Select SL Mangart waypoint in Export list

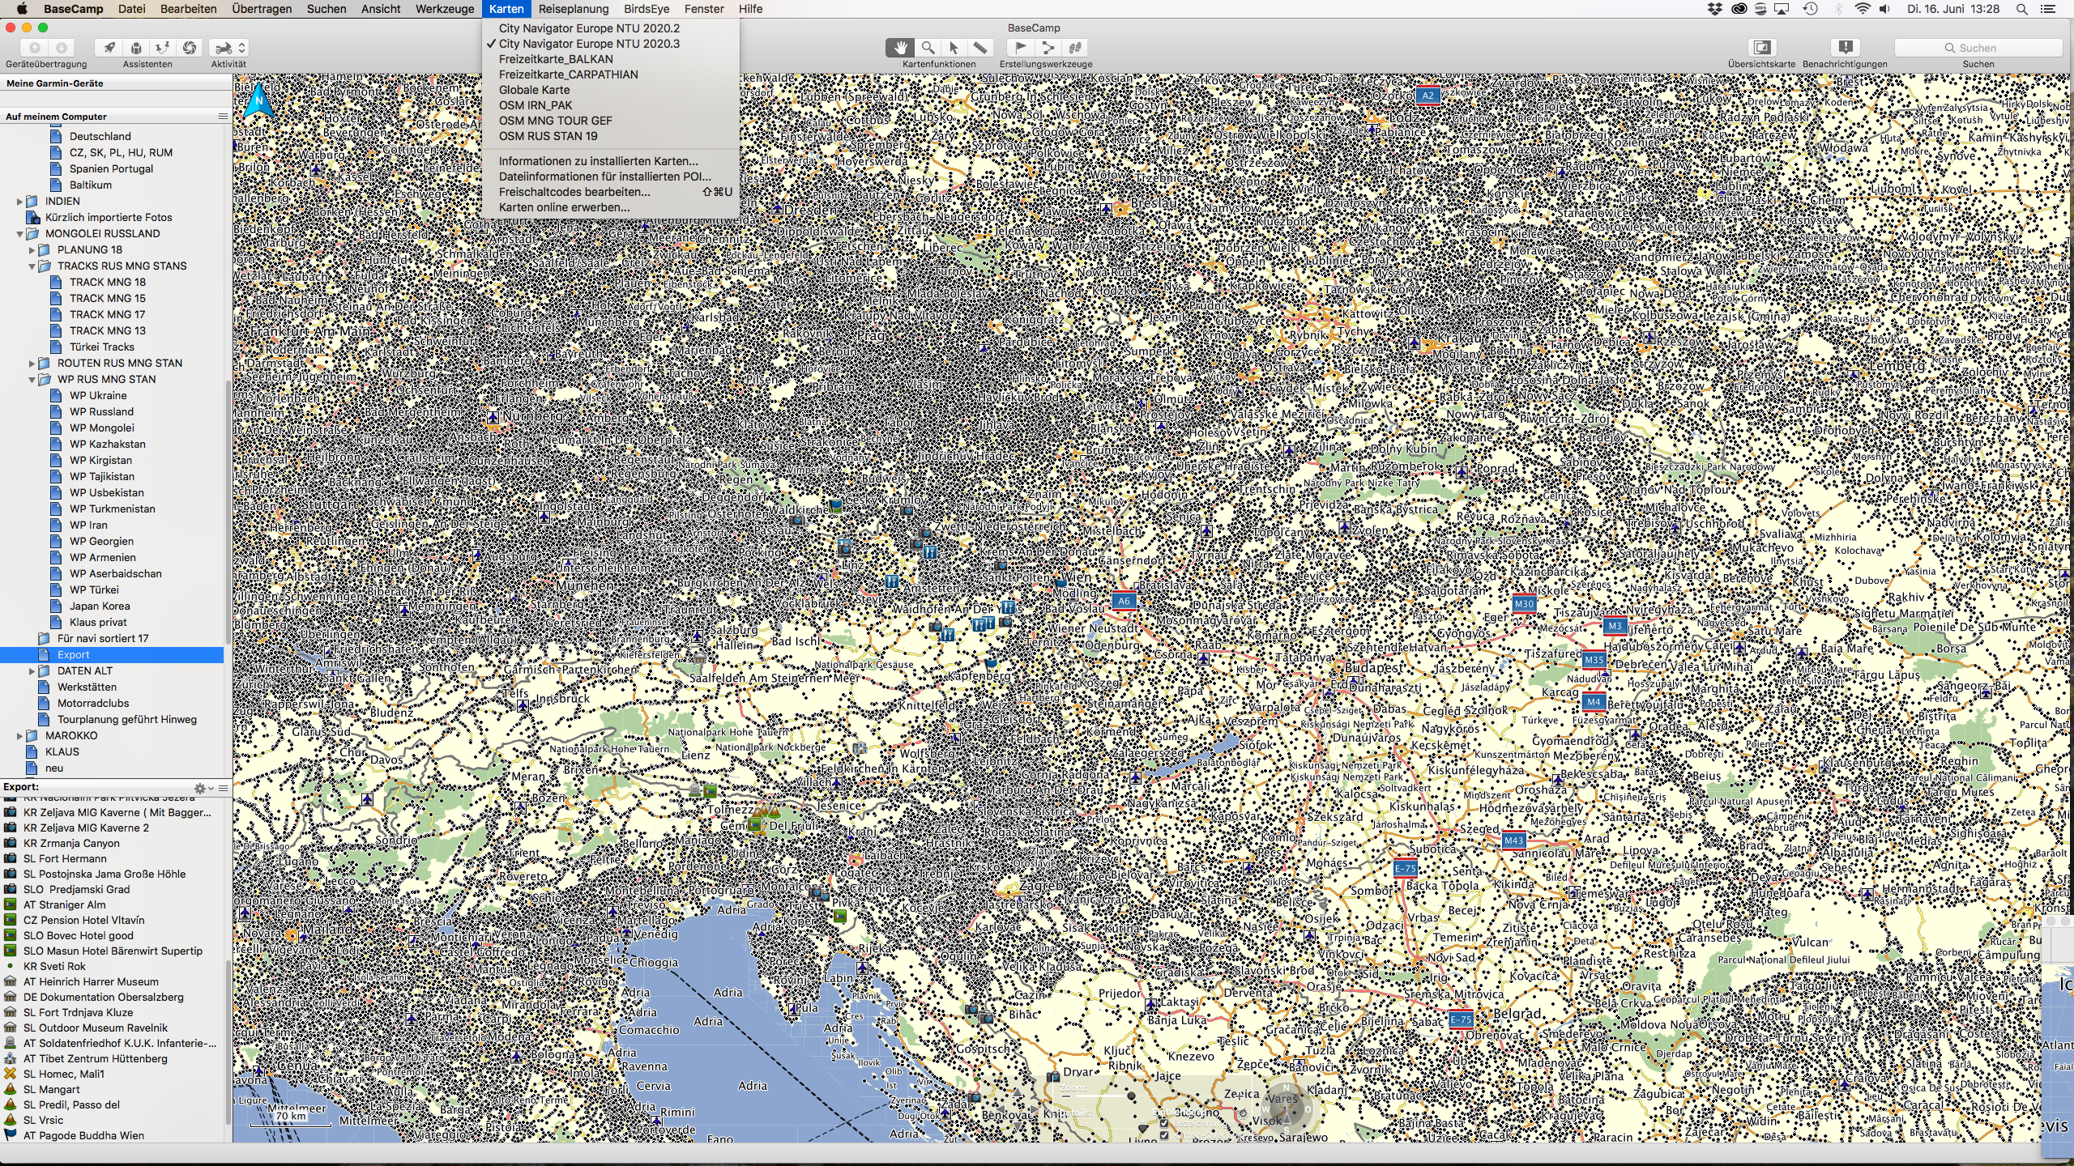pos(112,1089)
